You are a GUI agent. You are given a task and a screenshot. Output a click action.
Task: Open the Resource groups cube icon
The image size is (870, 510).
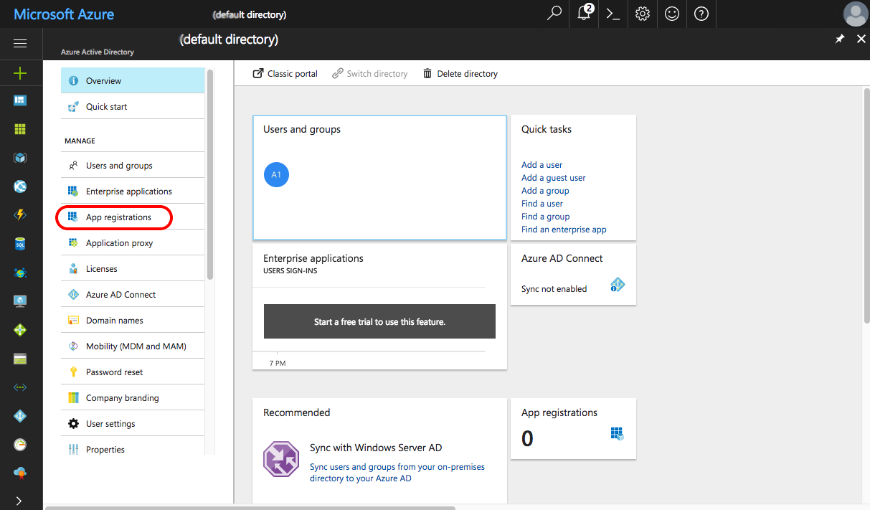tap(20, 158)
